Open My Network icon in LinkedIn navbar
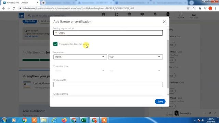This screenshot has width=219, height=123. tap(116, 14)
